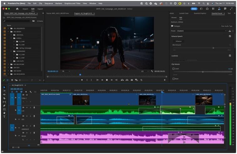
Task: Select the Rectangle tool
Action: tap(4, 109)
